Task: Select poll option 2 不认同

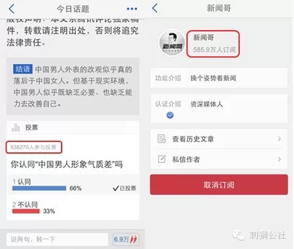Action: pyautogui.click(x=73, y=208)
